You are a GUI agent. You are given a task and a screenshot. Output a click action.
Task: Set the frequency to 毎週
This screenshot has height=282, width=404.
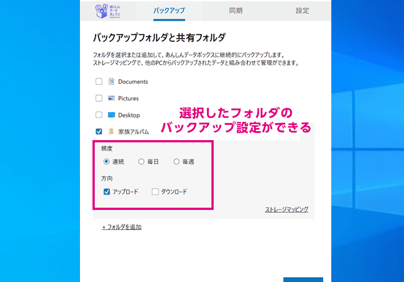click(x=176, y=162)
